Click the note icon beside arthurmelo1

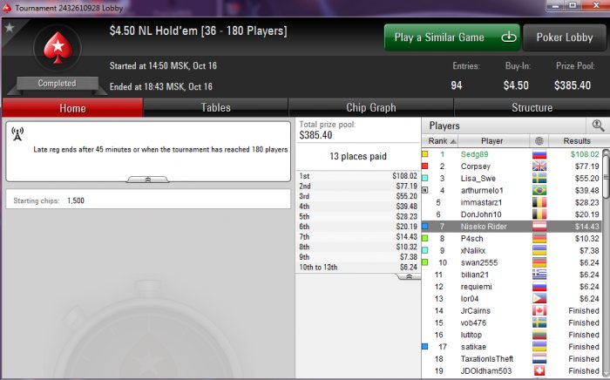[x=425, y=190]
